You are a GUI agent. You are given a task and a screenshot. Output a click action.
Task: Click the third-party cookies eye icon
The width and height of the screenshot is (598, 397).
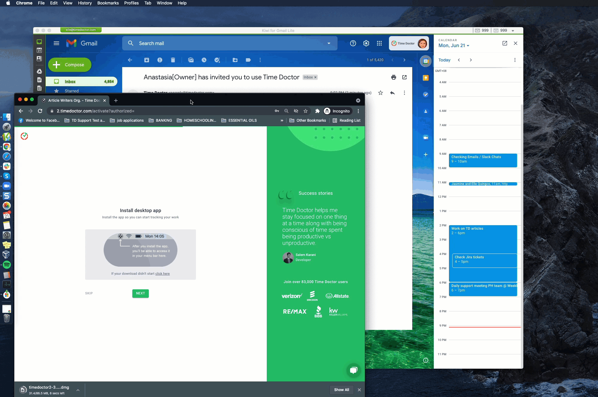coord(296,111)
